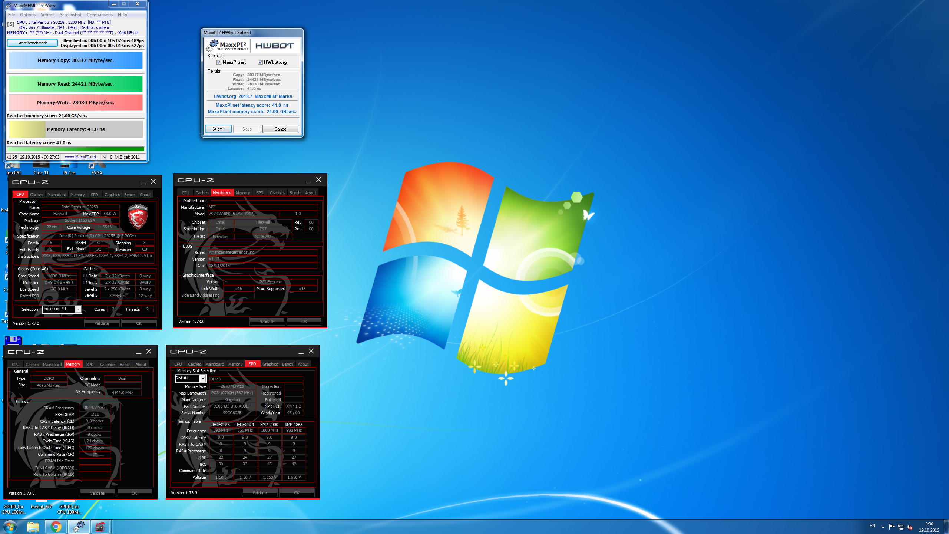This screenshot has width=949, height=534.
Task: Select the red Mainboard tab in the CPU-Z Mainboard window
Action: click(222, 192)
